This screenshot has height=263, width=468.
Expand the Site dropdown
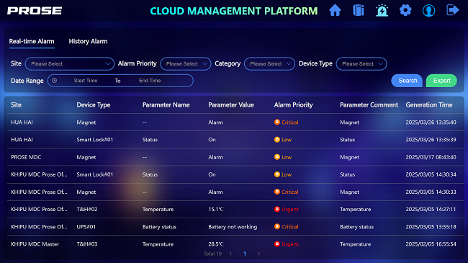[x=70, y=63]
